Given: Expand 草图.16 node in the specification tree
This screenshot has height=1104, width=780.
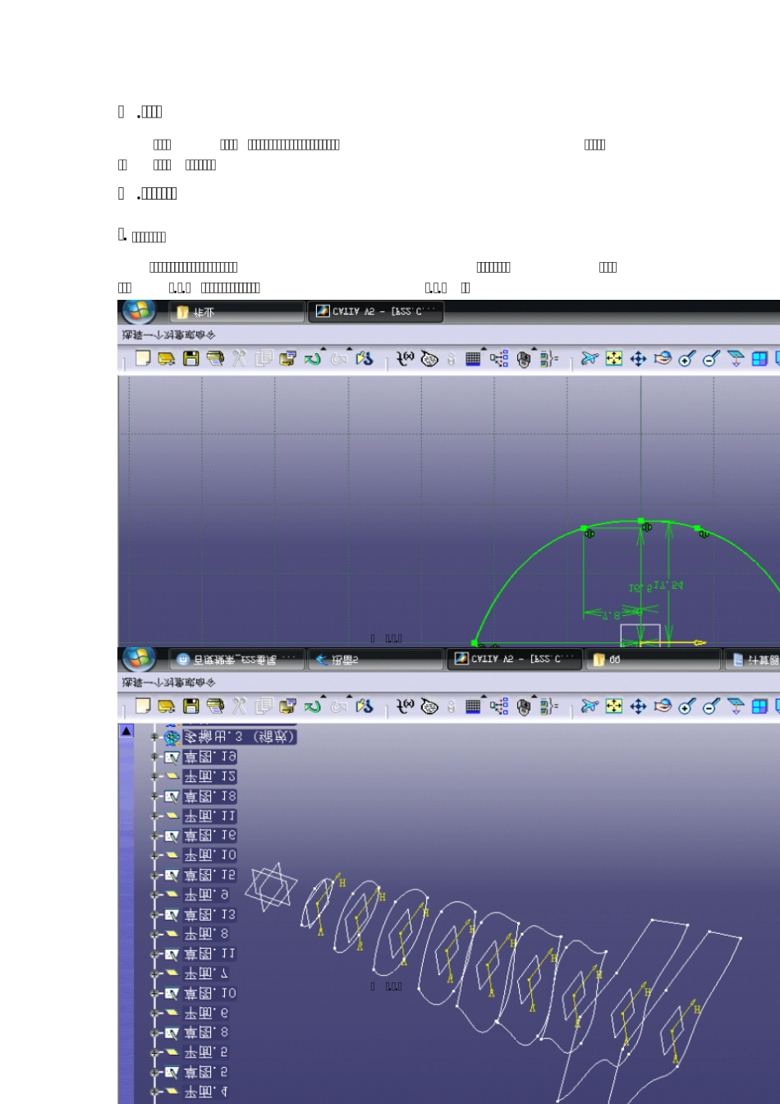Looking at the screenshot, I should (x=154, y=836).
